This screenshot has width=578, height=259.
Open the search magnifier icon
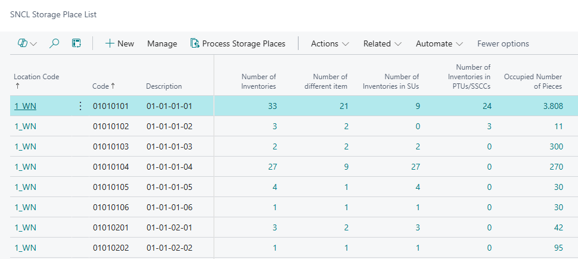pyautogui.click(x=54, y=43)
